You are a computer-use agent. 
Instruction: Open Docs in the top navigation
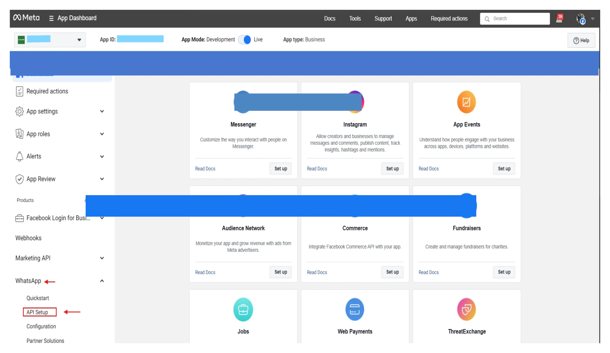click(x=330, y=19)
